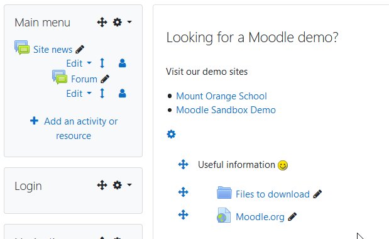The width and height of the screenshot is (389, 239).
Task: Open Moodle Sandbox Demo link
Action: coord(226,110)
